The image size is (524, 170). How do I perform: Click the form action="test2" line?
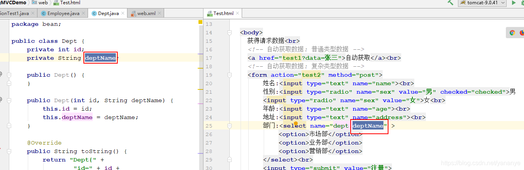[x=315, y=75]
